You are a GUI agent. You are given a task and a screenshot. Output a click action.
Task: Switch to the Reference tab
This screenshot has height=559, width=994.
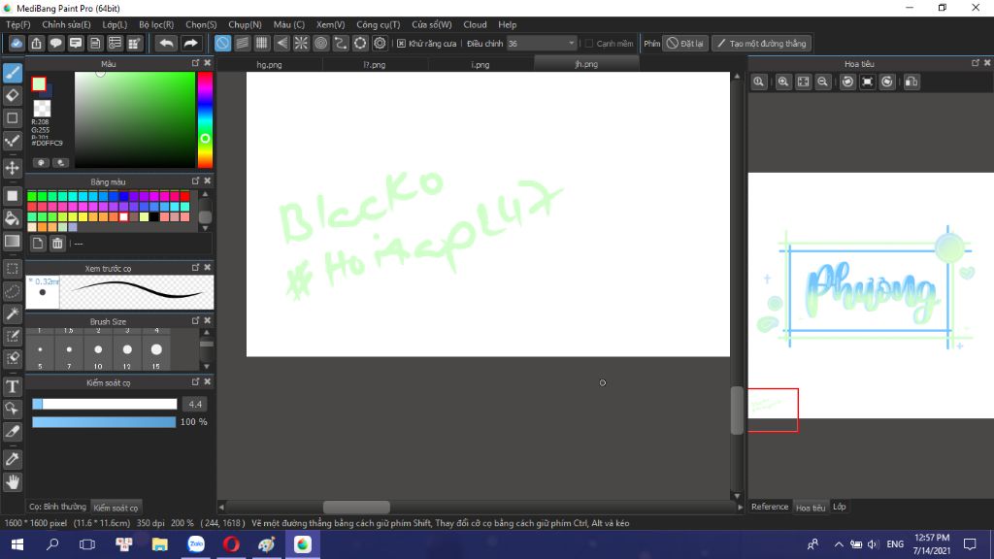point(770,507)
